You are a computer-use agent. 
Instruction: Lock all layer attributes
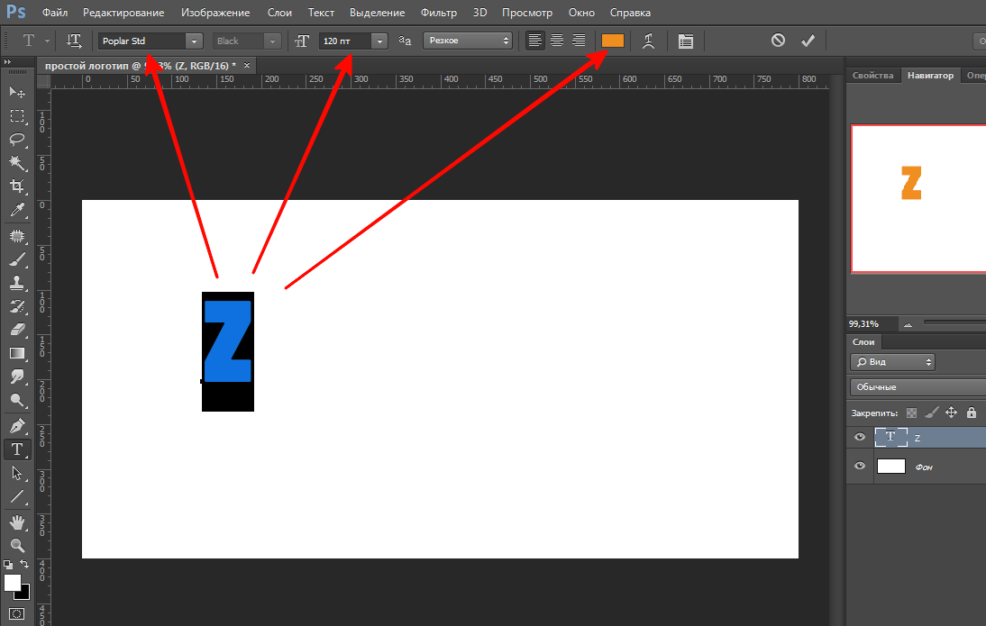pyautogui.click(x=972, y=413)
